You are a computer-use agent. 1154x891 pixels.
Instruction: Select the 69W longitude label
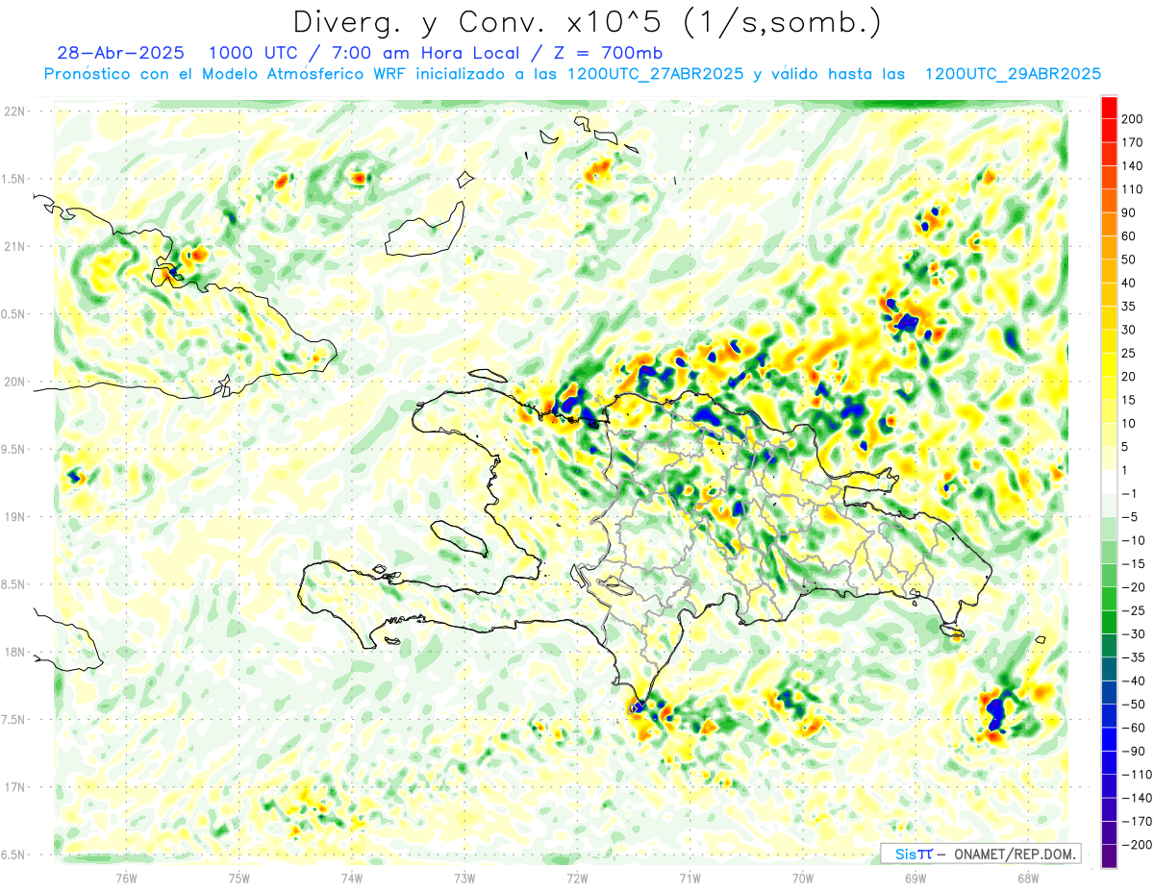tap(915, 878)
